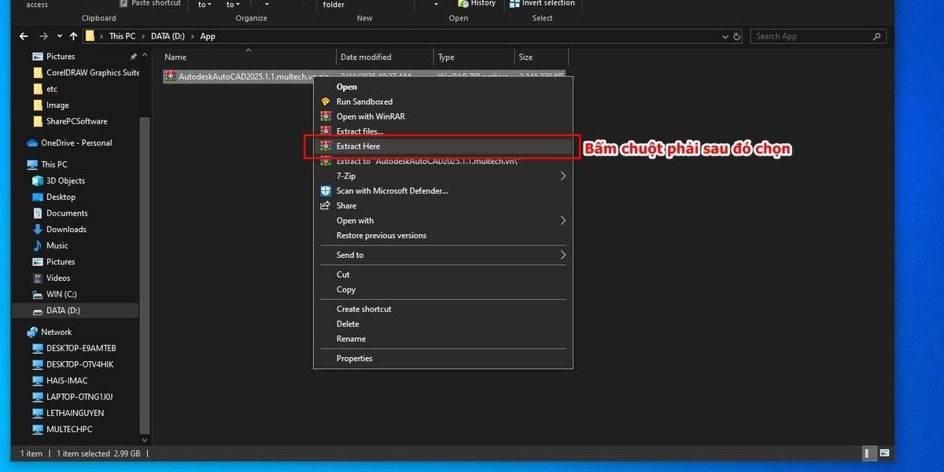Select Extract Here from the context menu
Image resolution: width=944 pixels, height=472 pixels.
tap(358, 146)
